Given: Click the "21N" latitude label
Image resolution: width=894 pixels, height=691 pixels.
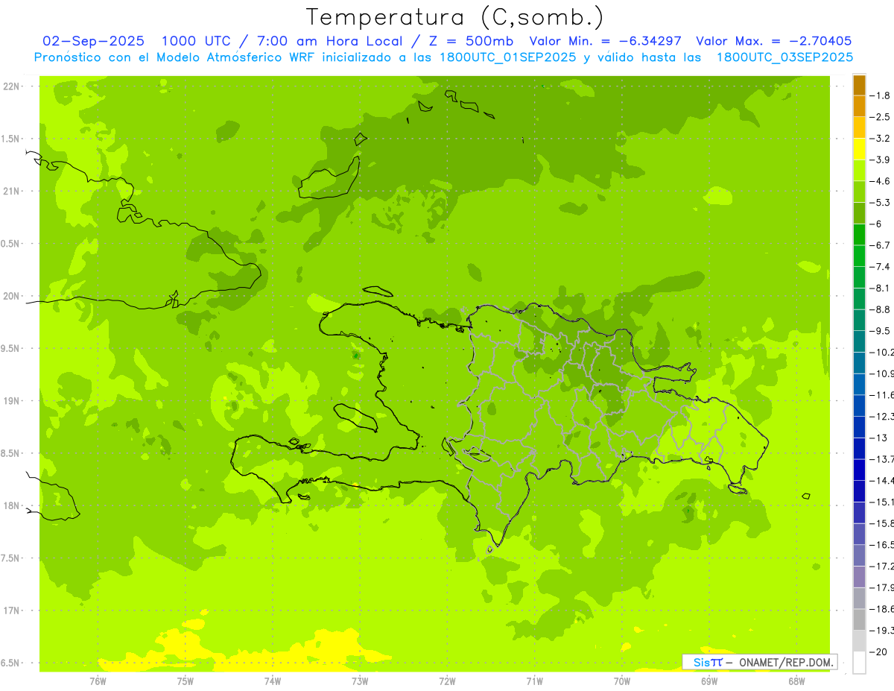Looking at the screenshot, I should click(x=13, y=192).
